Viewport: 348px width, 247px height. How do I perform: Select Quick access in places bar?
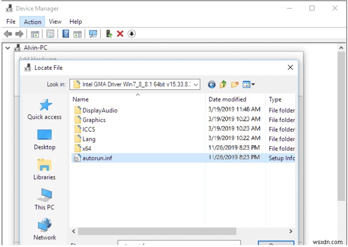45,110
